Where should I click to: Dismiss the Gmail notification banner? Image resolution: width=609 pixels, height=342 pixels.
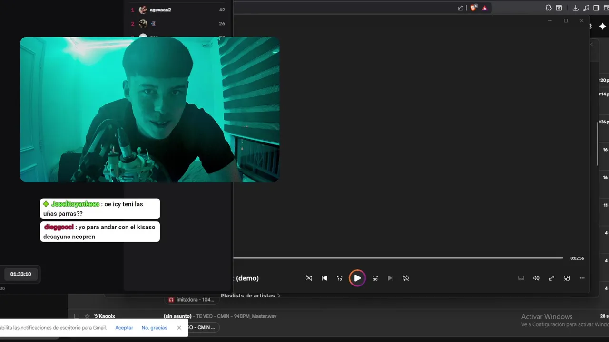(x=179, y=328)
